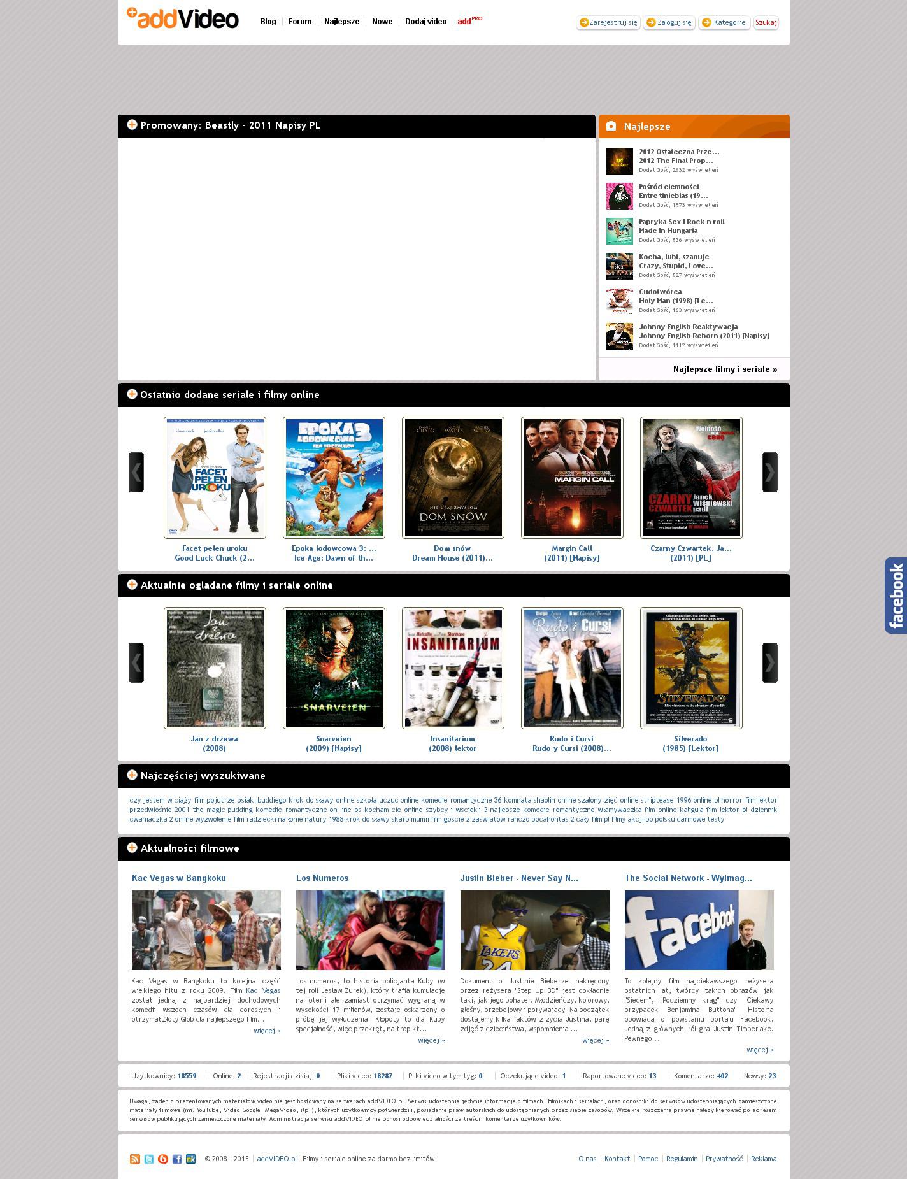The image size is (907, 1179).
Task: Show next currently watched films with right arrow
Action: coord(769,662)
